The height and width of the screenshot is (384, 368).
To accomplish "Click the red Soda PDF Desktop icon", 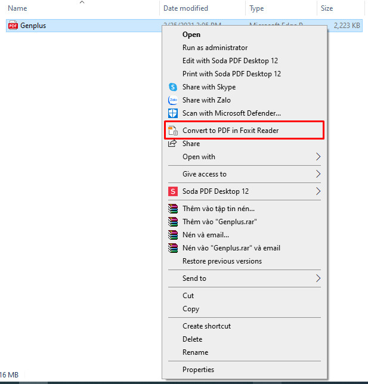I will [173, 191].
